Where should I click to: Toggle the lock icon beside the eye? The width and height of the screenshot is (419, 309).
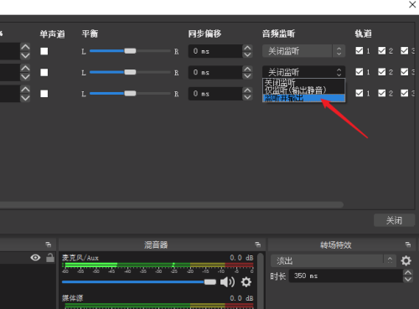click(50, 257)
